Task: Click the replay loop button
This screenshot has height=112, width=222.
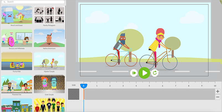Action: coord(155,73)
